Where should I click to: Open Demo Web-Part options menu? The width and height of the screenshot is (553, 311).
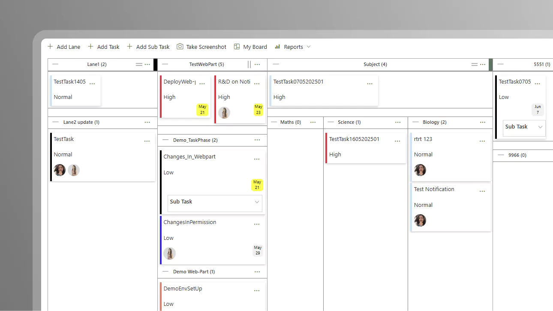coord(257,272)
